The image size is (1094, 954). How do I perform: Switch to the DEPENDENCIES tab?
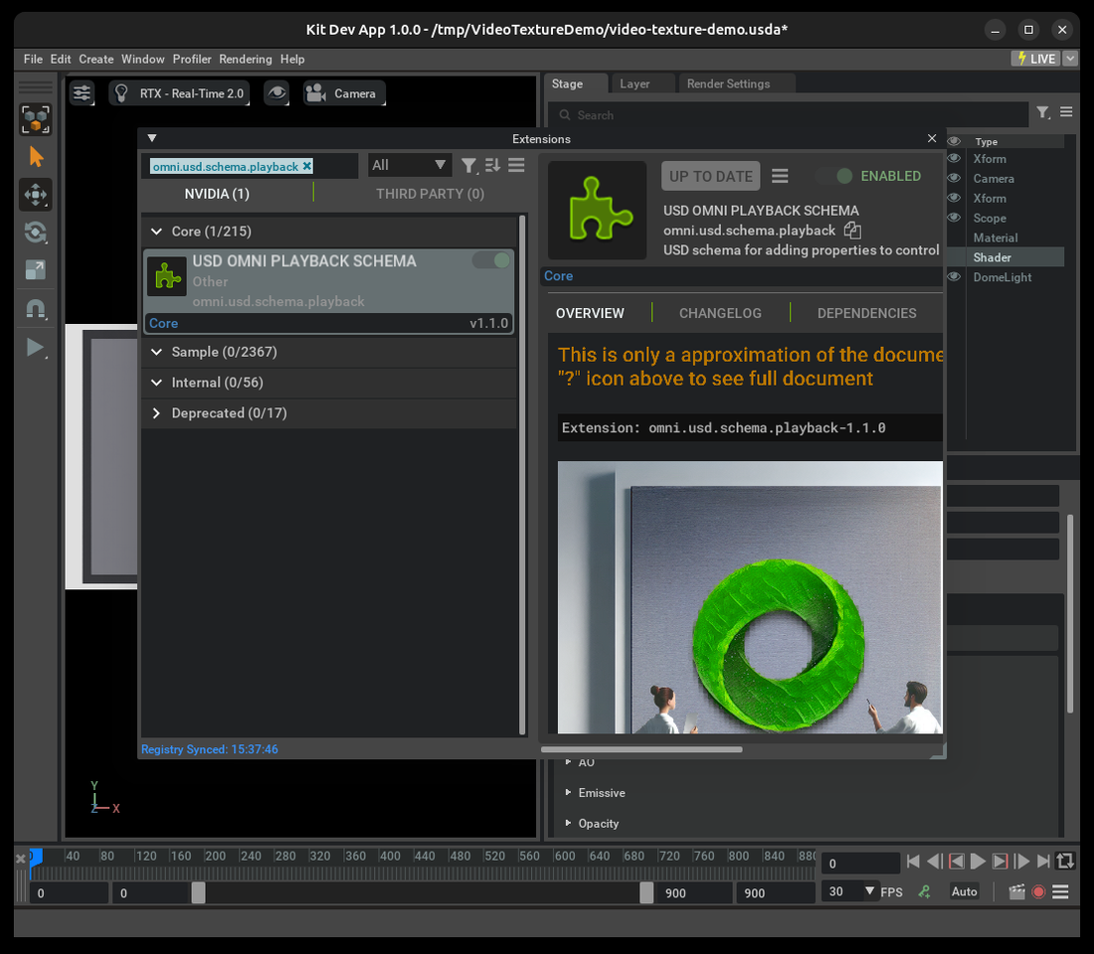point(866,313)
